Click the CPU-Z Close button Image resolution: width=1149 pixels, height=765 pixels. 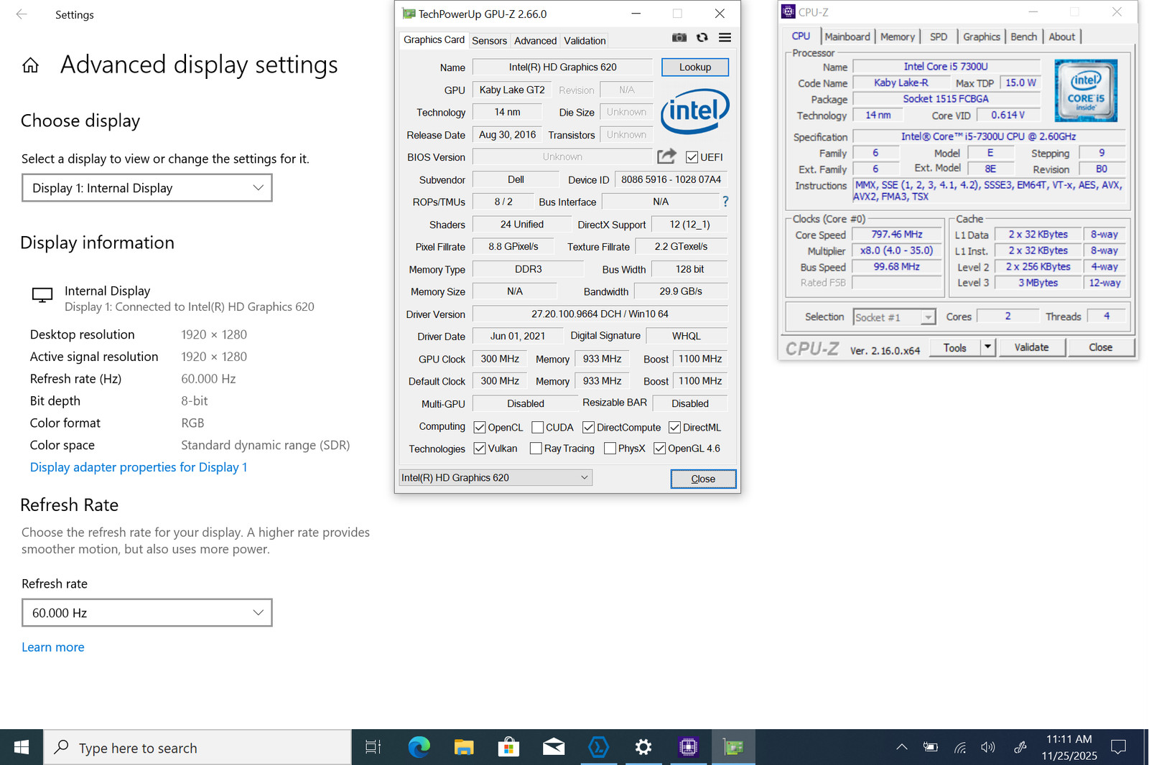point(1101,347)
